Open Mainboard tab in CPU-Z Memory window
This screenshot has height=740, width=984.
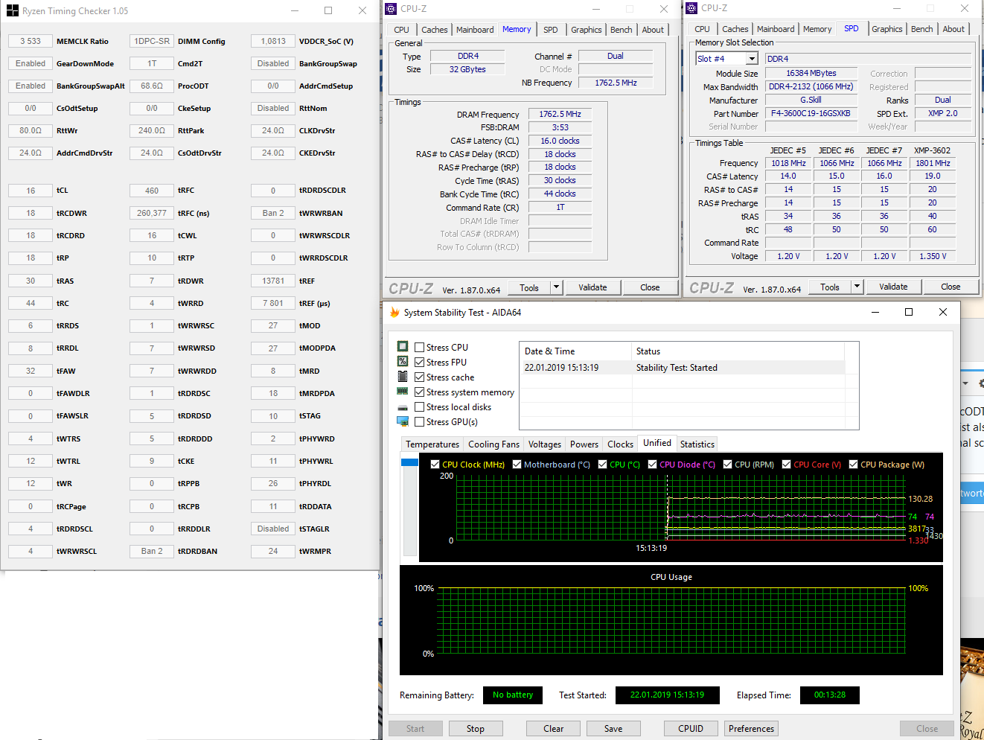[x=475, y=30]
